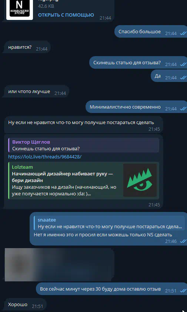Click read checkmarks on Минималистично современно message
Image resolution: width=187 pixels, height=312 pixels.
183,109
